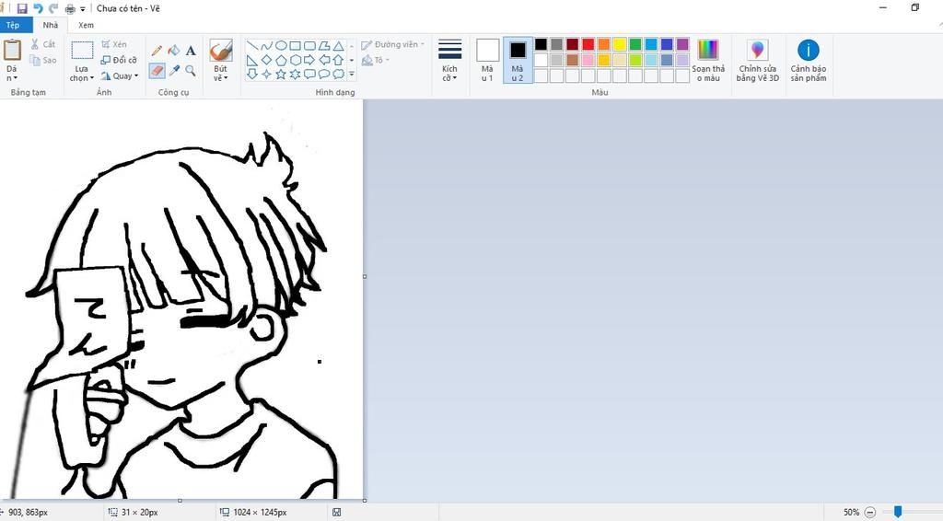The image size is (943, 521).
Task: Select the Polygon shape
Action: (x=324, y=46)
